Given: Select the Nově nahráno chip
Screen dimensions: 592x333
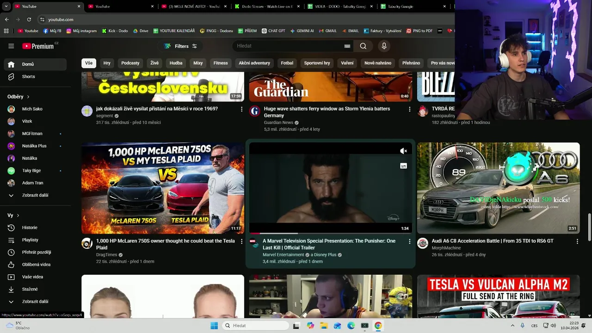Looking at the screenshot, I should coord(378,63).
